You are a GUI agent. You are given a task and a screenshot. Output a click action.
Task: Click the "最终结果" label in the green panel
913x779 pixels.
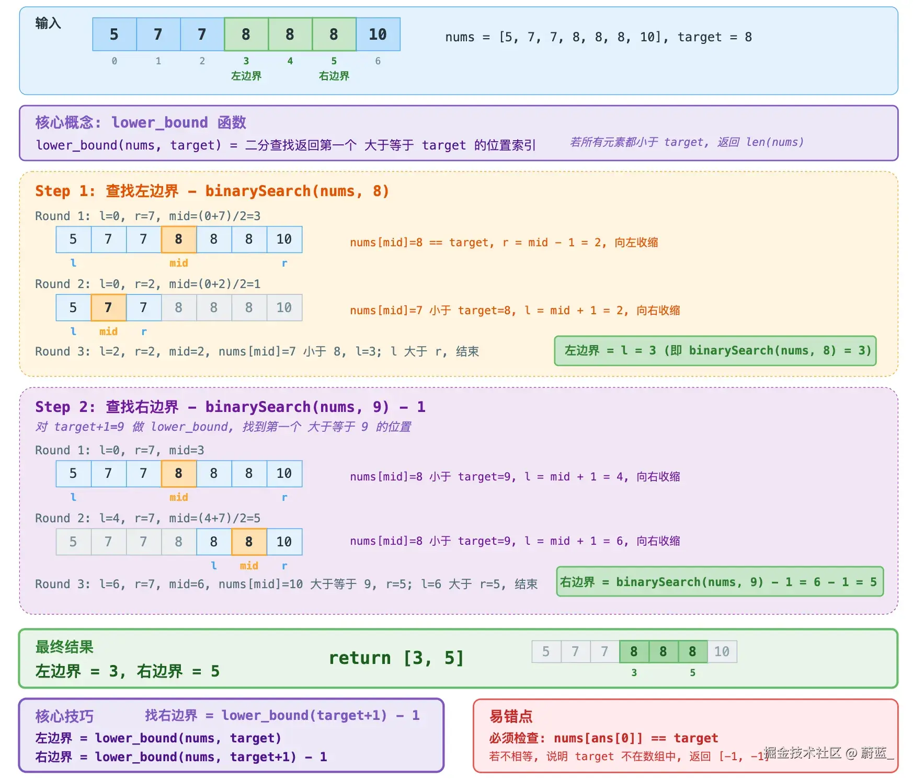point(63,647)
